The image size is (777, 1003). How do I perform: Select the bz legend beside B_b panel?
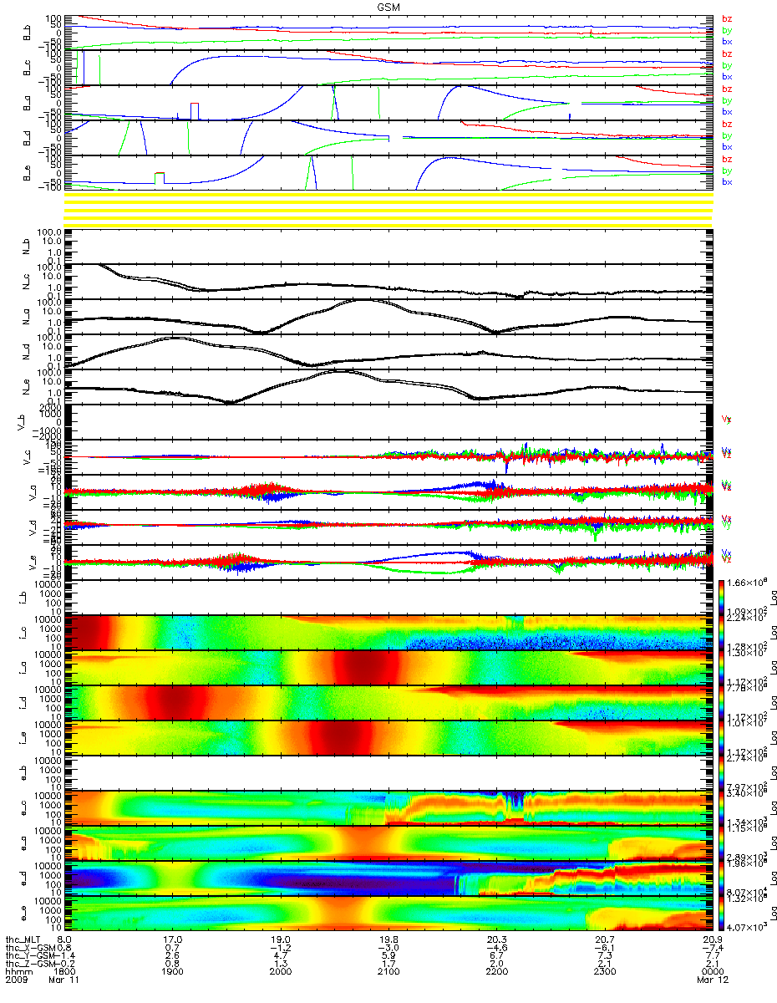coord(727,18)
